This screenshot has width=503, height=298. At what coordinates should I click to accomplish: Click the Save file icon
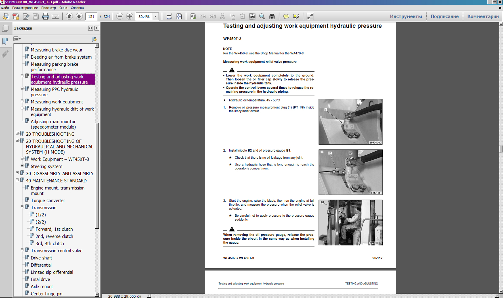tap(35, 16)
